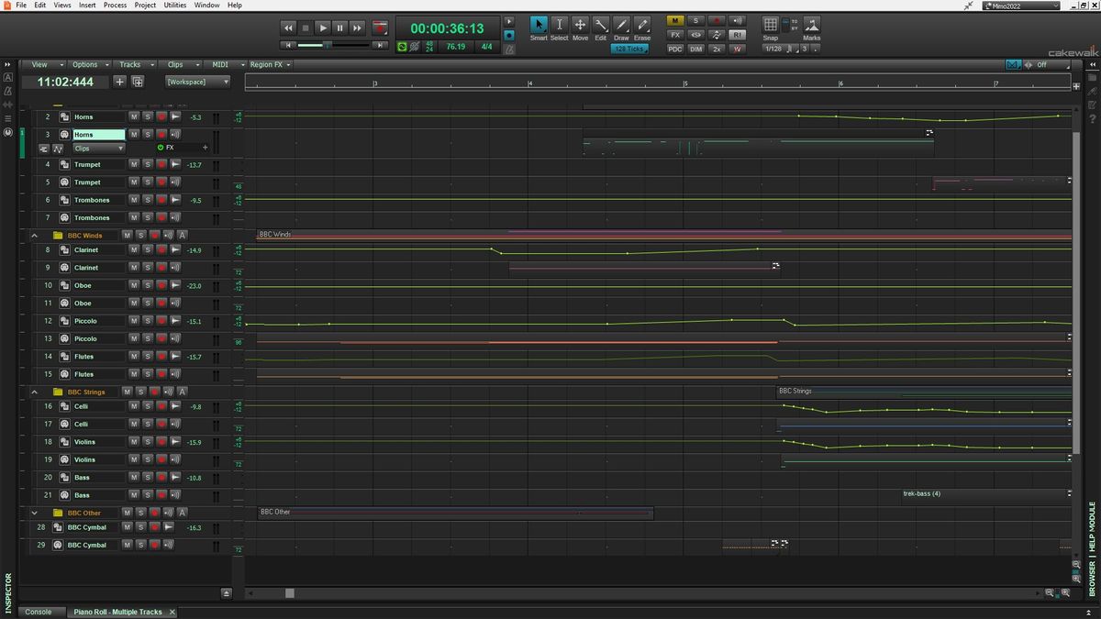
Task: Click the BBC Winds folder icon
Action: pyautogui.click(x=59, y=236)
